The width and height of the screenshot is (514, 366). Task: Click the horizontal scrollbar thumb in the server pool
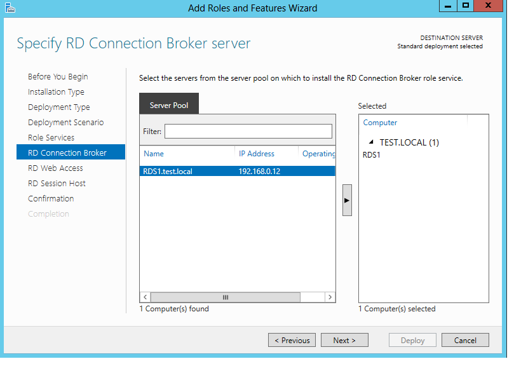[x=225, y=297]
